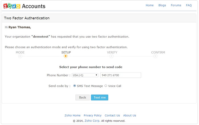Click the VERIFY step circle indicator
Image resolution: width=199 pixels, height=125 pixels.
[111, 56]
